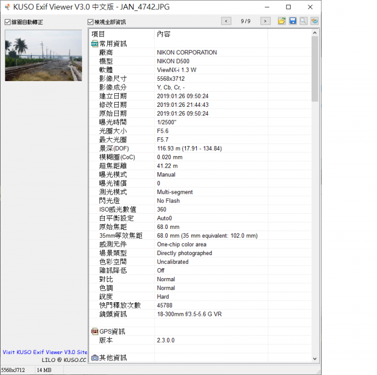
Task: Toggle the 檢視全部資訊 checkbox
Action: [x=91, y=22]
